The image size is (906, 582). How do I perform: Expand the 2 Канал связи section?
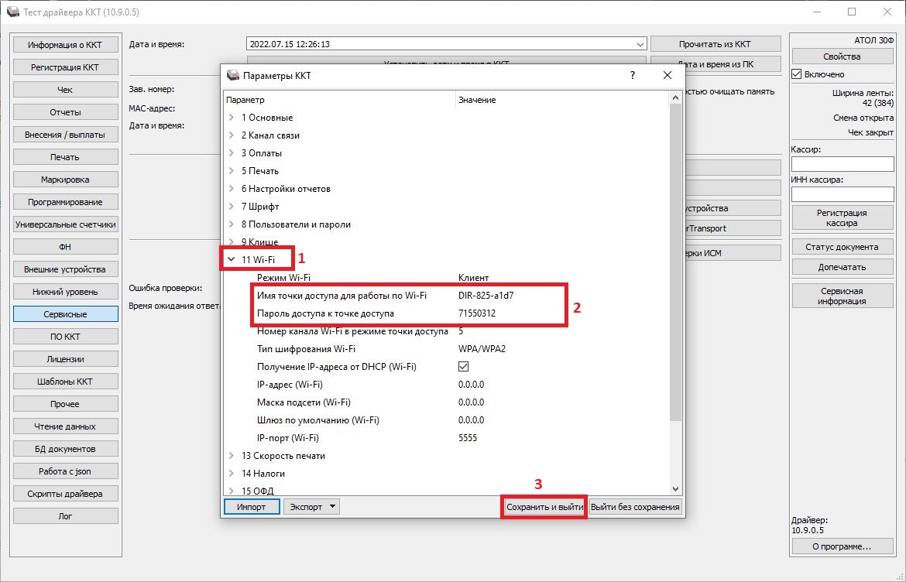click(232, 135)
